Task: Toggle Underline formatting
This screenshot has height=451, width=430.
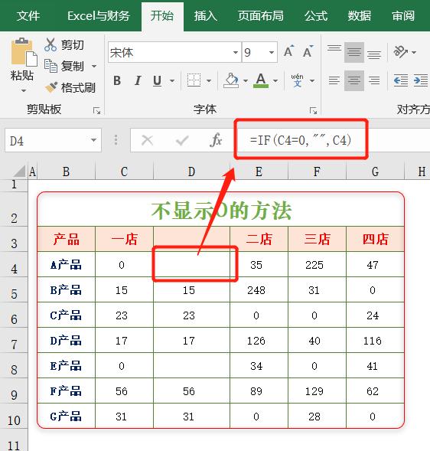Action: pyautogui.click(x=157, y=80)
